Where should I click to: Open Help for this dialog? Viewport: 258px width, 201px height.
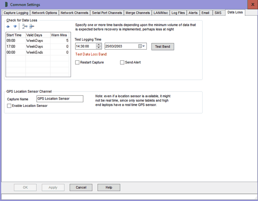point(109,187)
